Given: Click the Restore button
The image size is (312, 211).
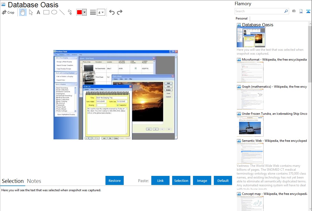Looking at the screenshot, I should (x=115, y=181).
